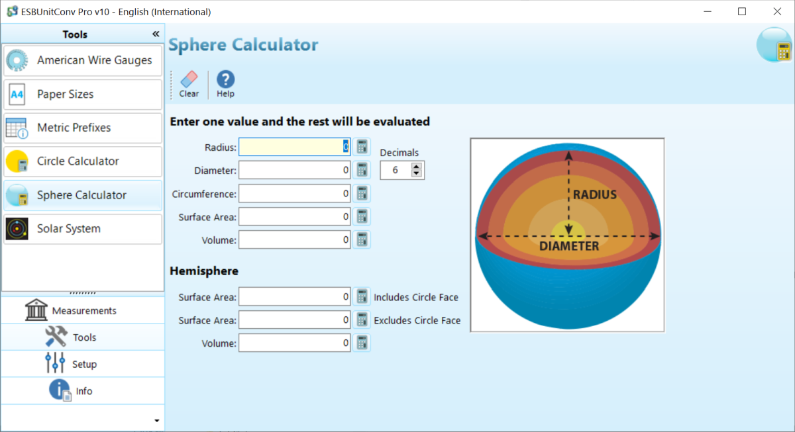Collapse the Tools sidebar panel
795x432 pixels.
click(156, 33)
